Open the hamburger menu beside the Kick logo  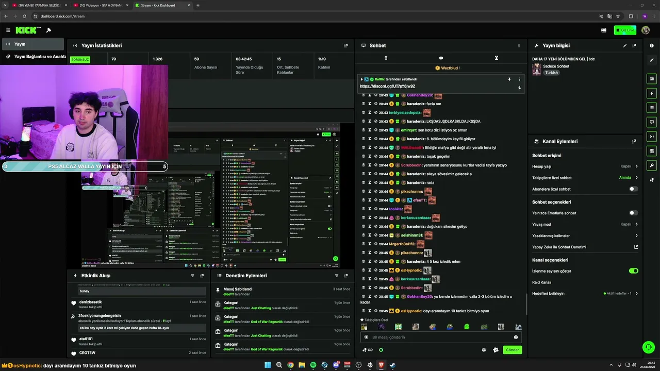8,30
